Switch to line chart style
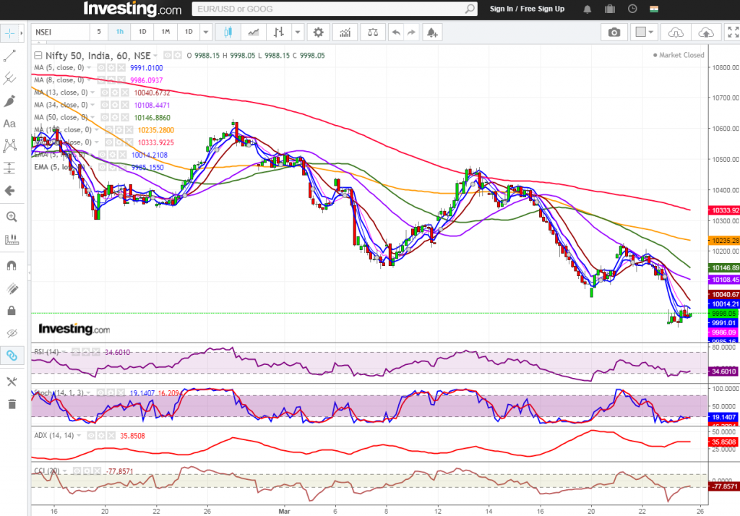Image resolution: width=740 pixels, height=516 pixels. coord(254,32)
